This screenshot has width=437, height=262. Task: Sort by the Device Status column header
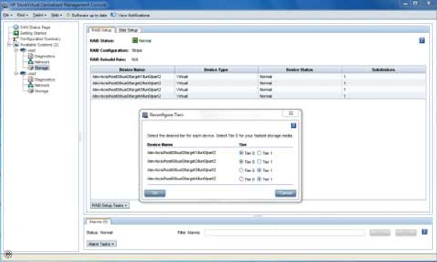point(300,70)
